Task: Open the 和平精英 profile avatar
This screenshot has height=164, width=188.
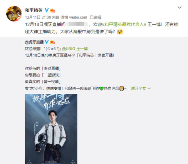Action: click(x=14, y=14)
